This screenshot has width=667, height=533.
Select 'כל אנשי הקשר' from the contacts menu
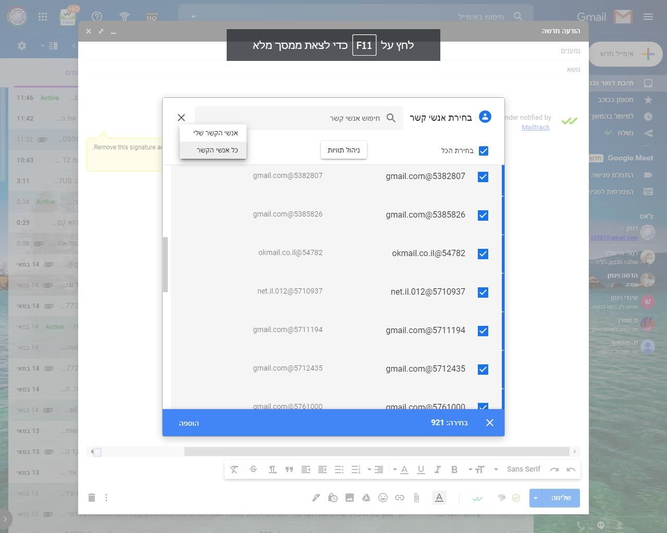pos(213,150)
